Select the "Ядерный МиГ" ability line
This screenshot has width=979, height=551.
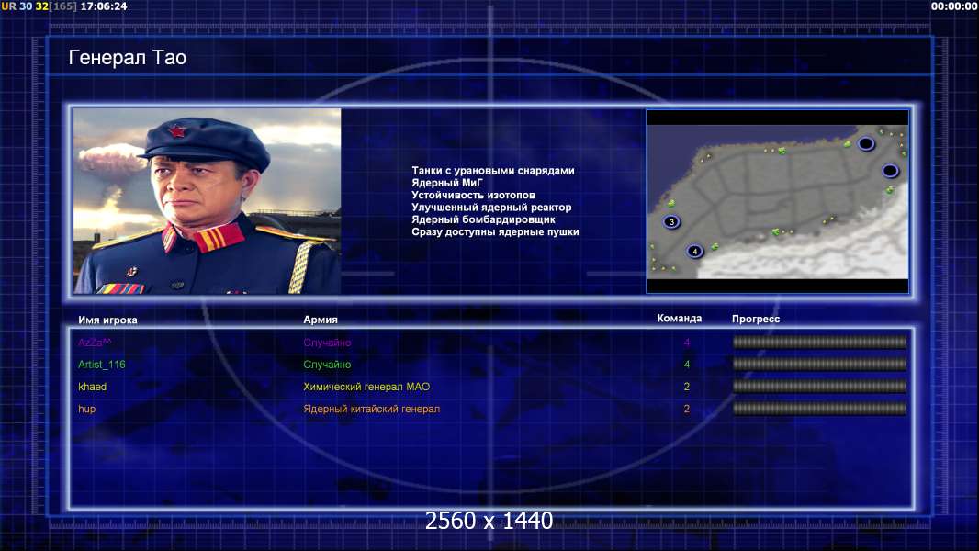click(447, 183)
